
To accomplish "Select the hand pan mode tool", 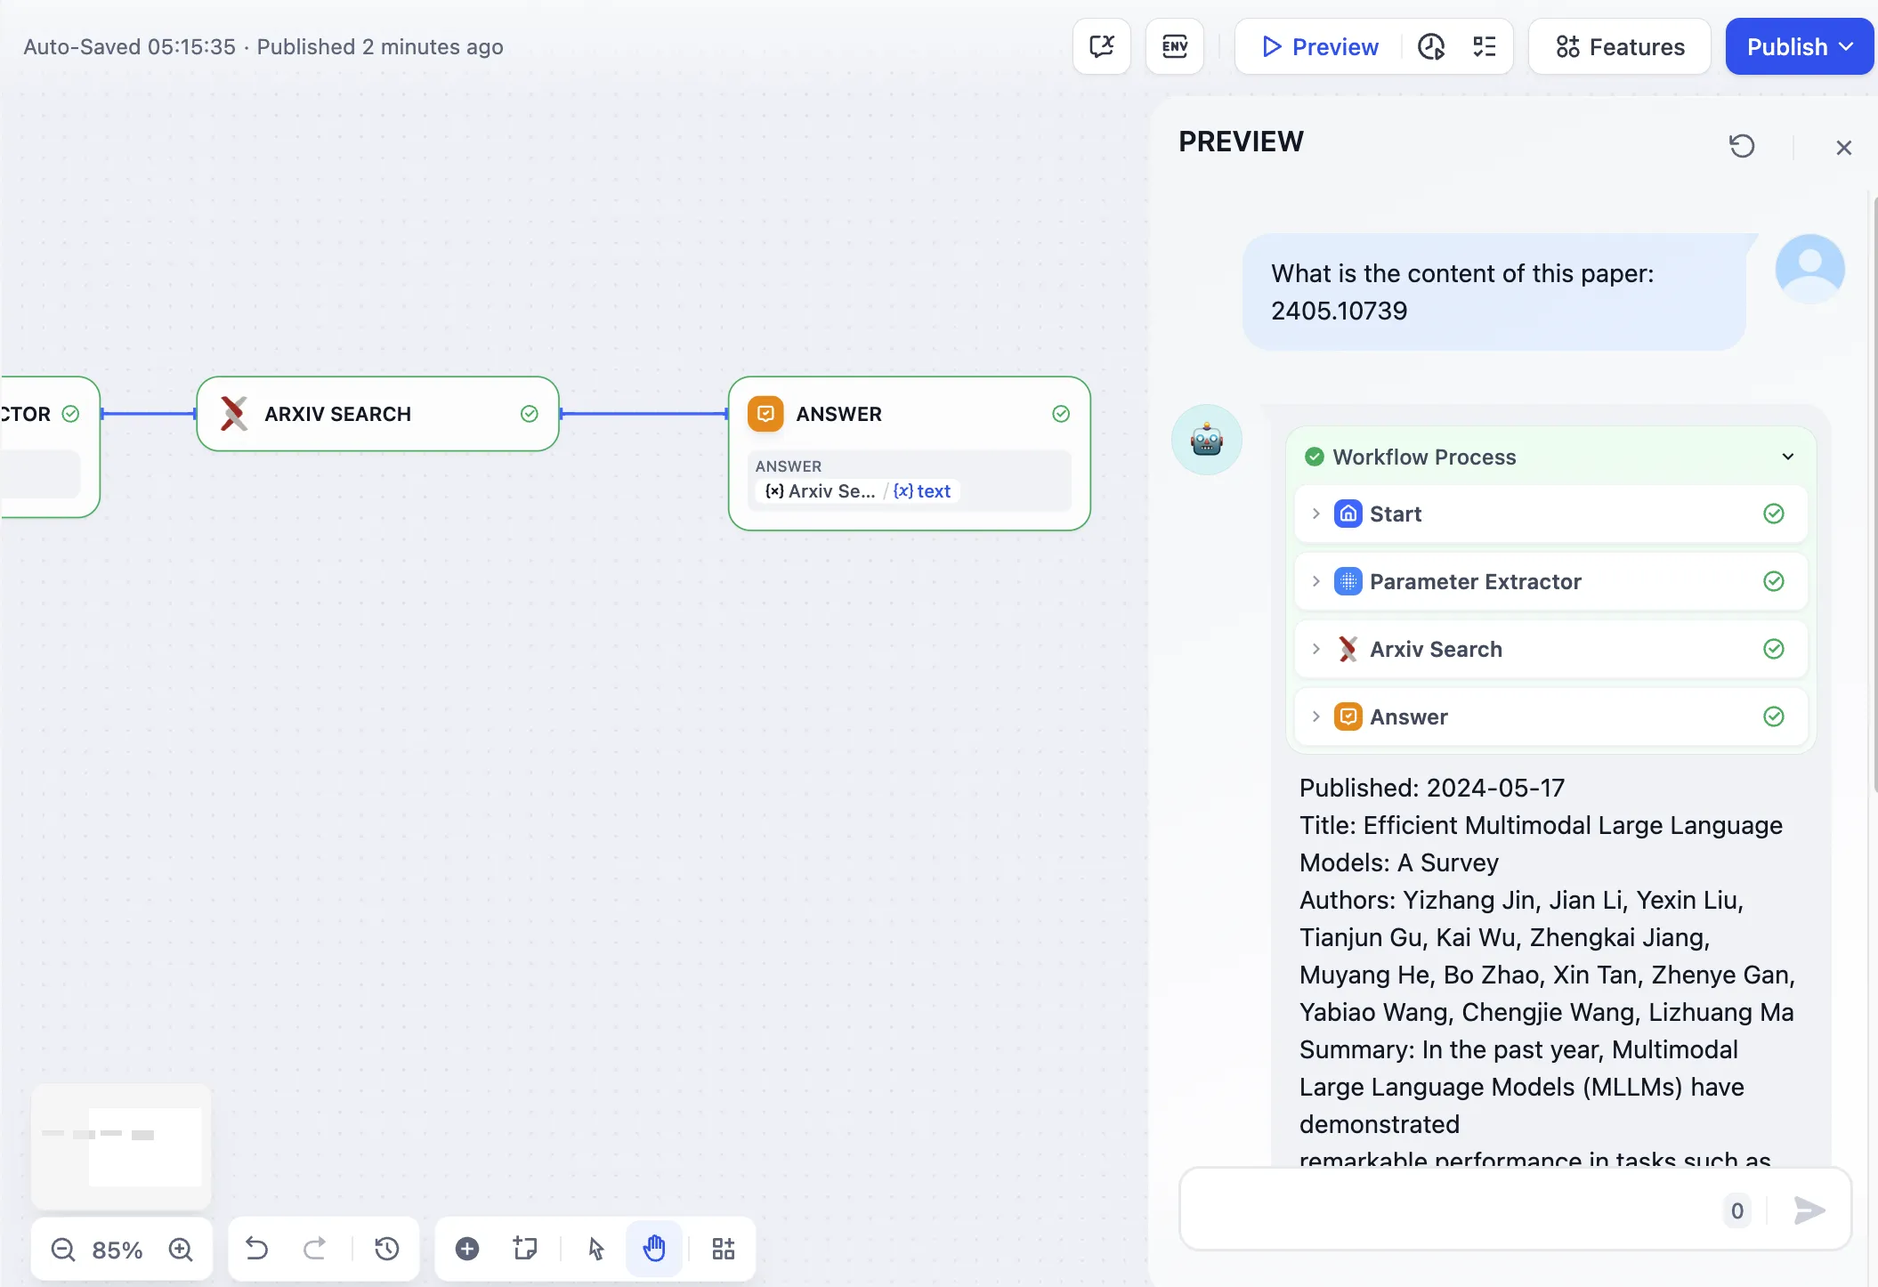I will (x=654, y=1249).
